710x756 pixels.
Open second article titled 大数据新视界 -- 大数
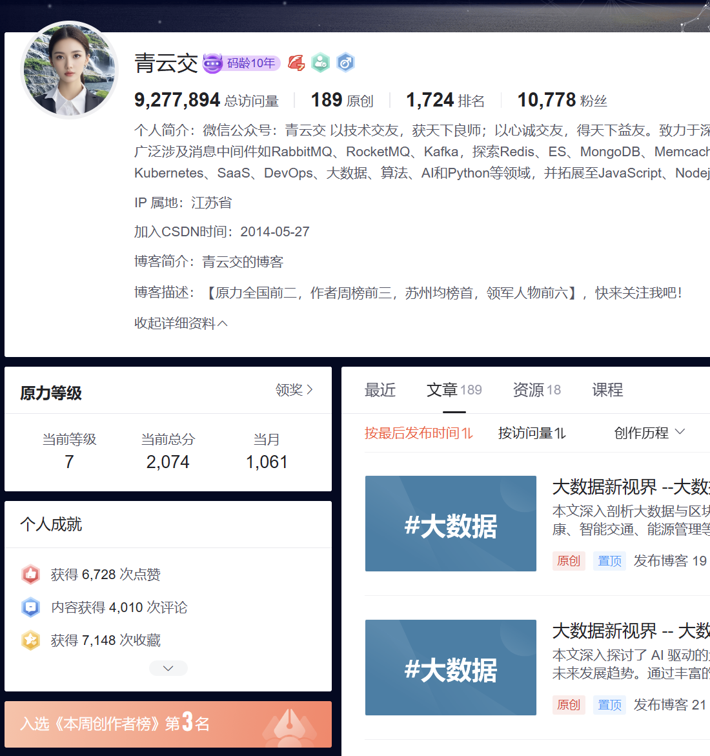(631, 631)
